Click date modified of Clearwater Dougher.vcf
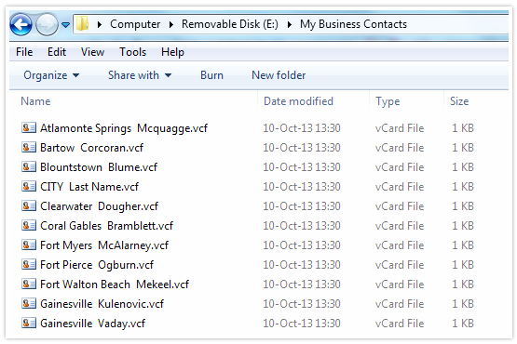This screenshot has width=517, height=344. coord(302,206)
